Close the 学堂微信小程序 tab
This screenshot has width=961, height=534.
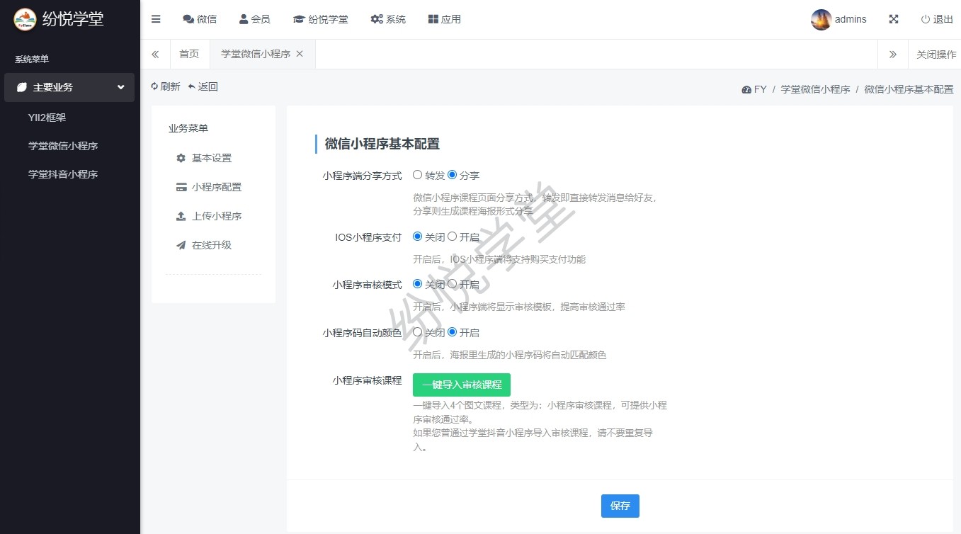pyautogui.click(x=300, y=54)
